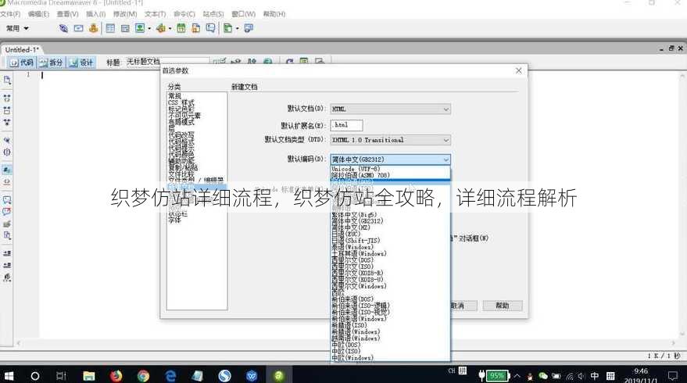Click the refresh icon in document toolbar
This screenshot has height=383, width=687.
click(289, 62)
